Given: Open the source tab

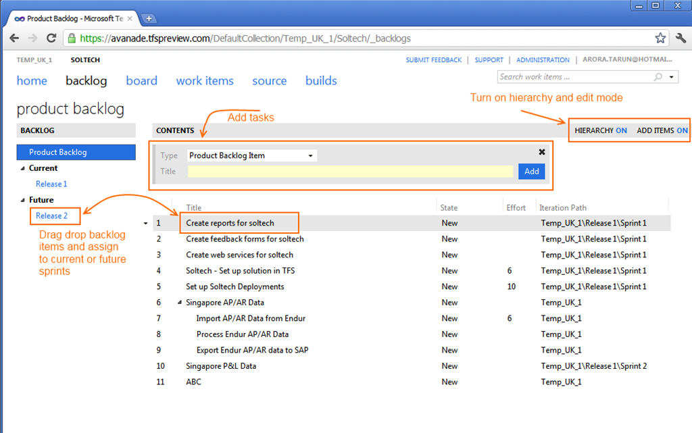Looking at the screenshot, I should point(269,80).
